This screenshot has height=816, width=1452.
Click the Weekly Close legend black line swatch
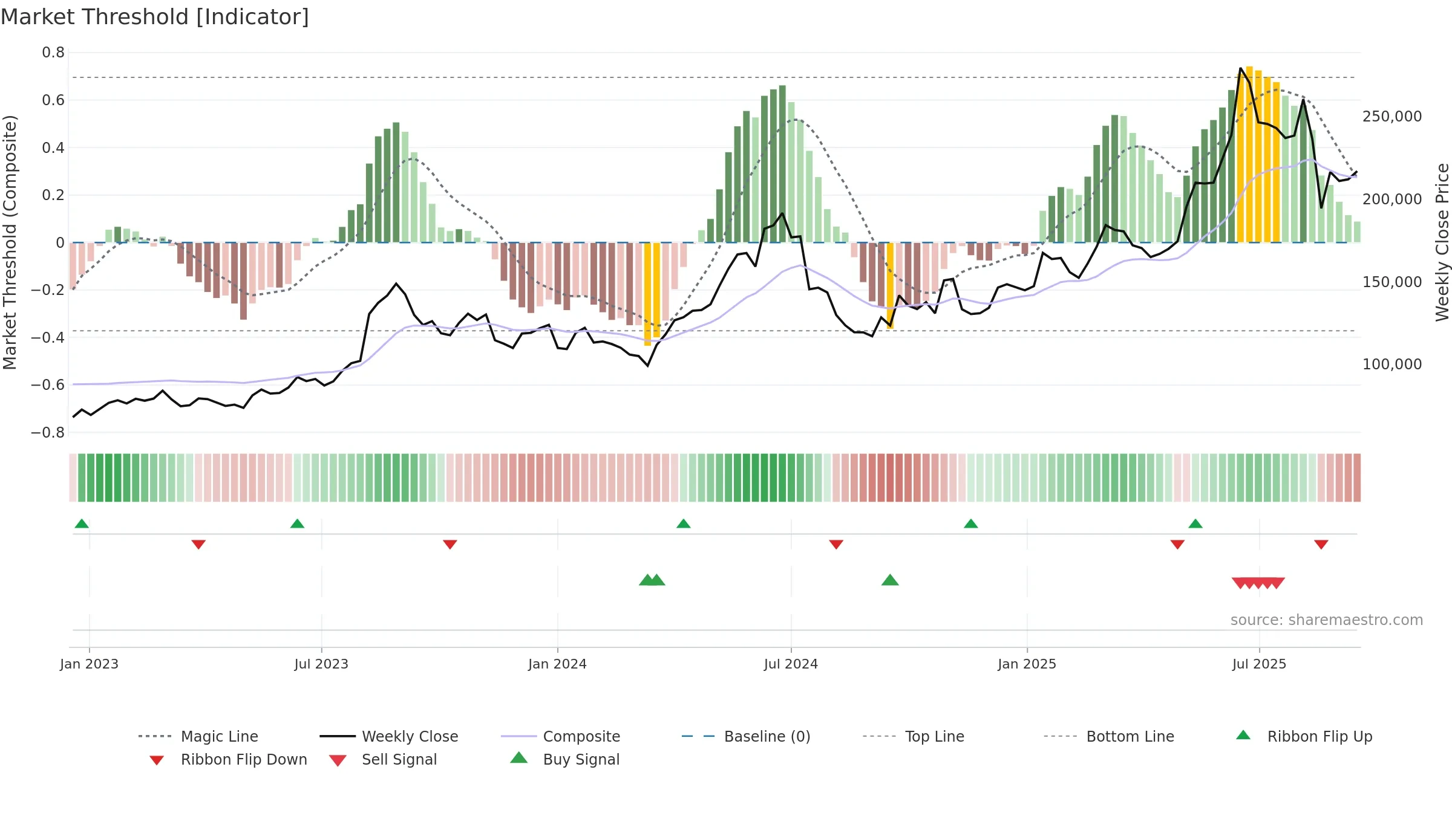click(x=338, y=736)
